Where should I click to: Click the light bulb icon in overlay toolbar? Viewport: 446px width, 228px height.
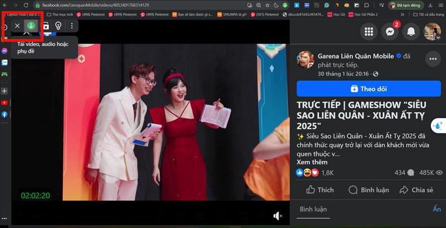tap(59, 26)
